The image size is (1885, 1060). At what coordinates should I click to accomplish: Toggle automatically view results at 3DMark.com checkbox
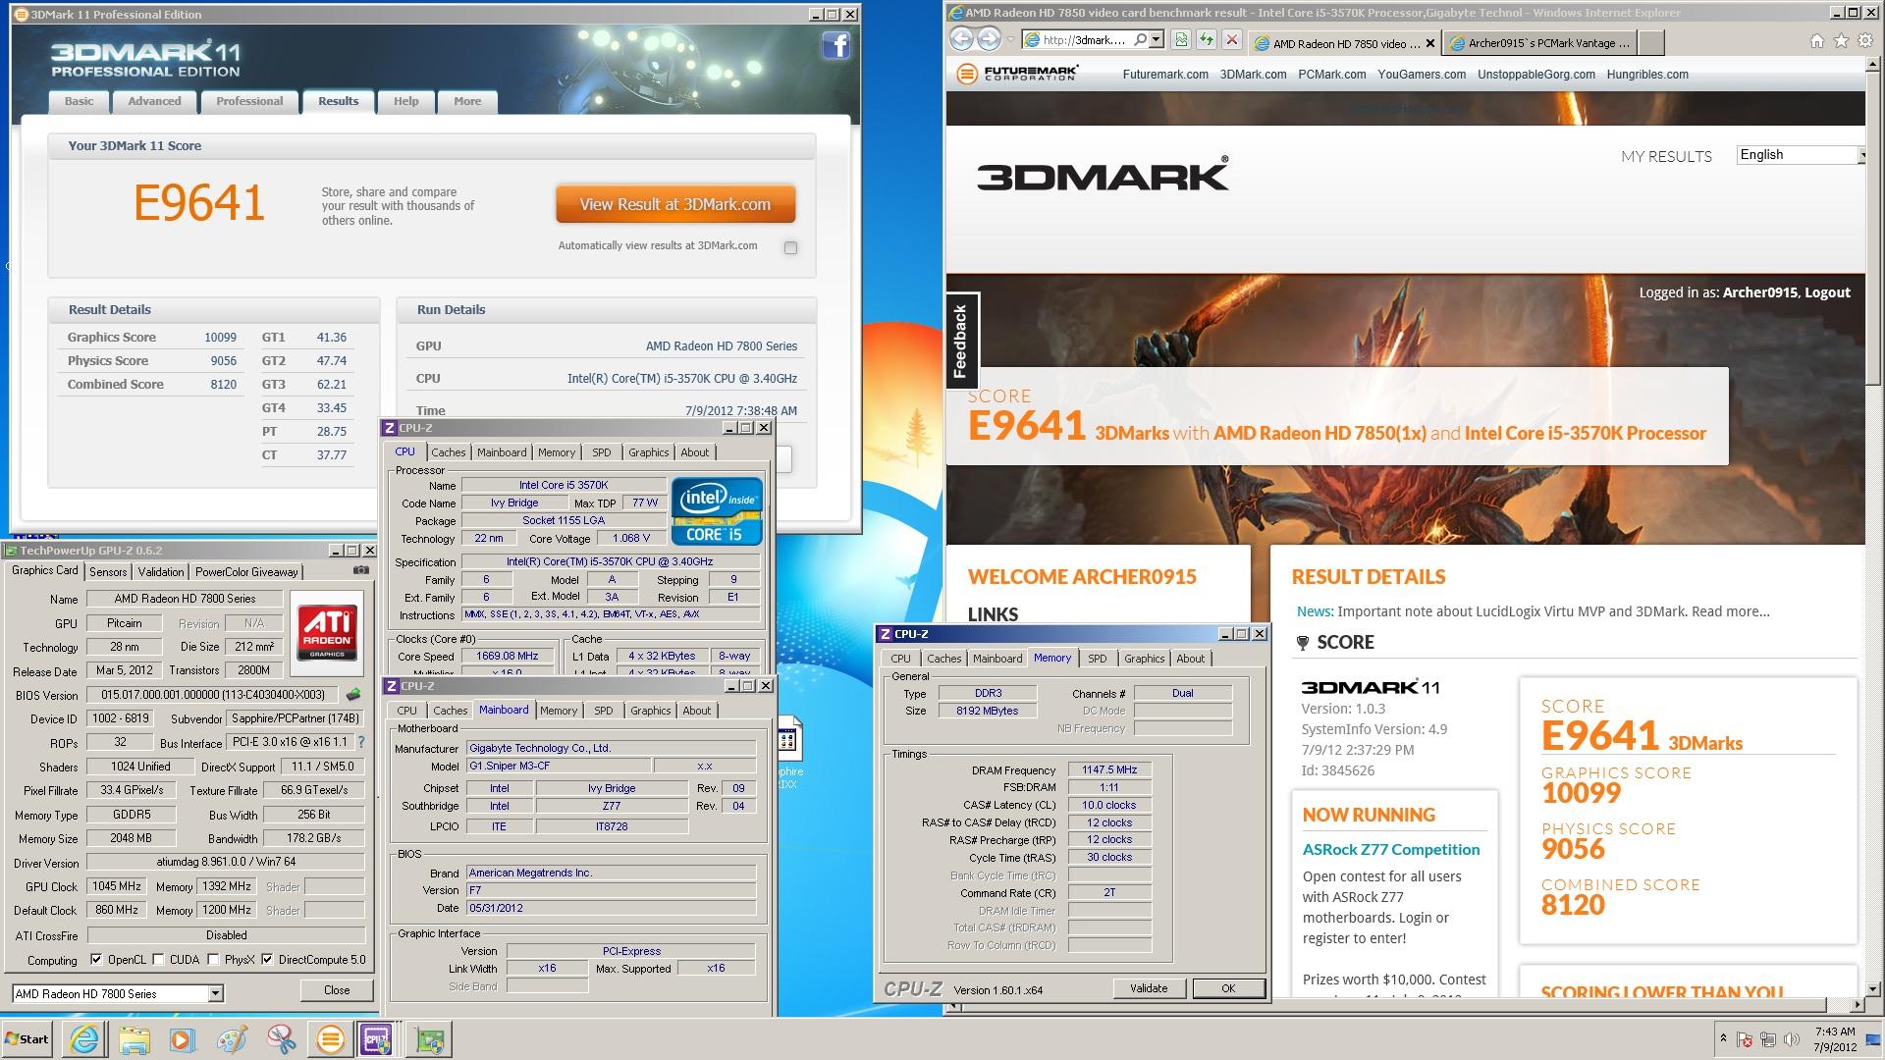790,247
